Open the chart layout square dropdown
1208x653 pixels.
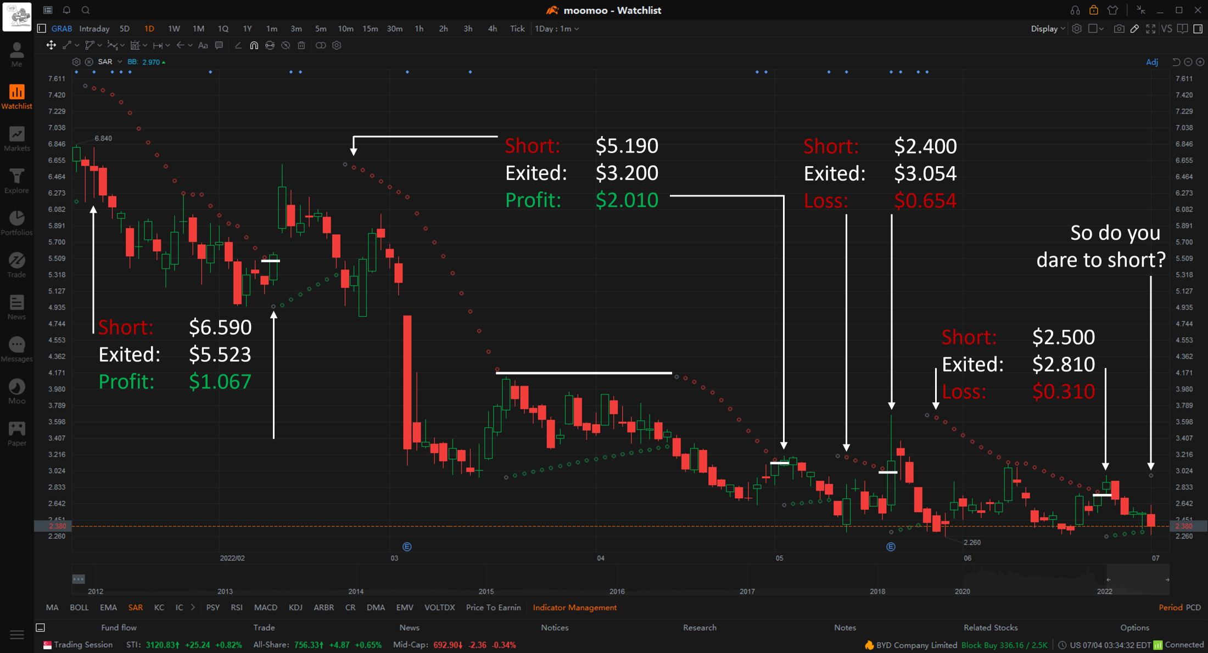1096,29
